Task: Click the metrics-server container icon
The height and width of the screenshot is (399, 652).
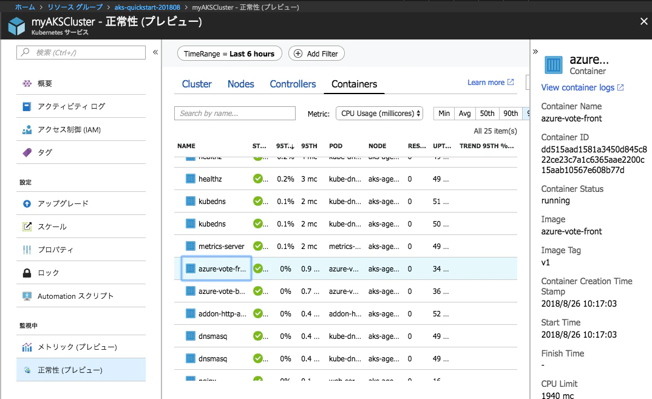Action: coord(191,247)
